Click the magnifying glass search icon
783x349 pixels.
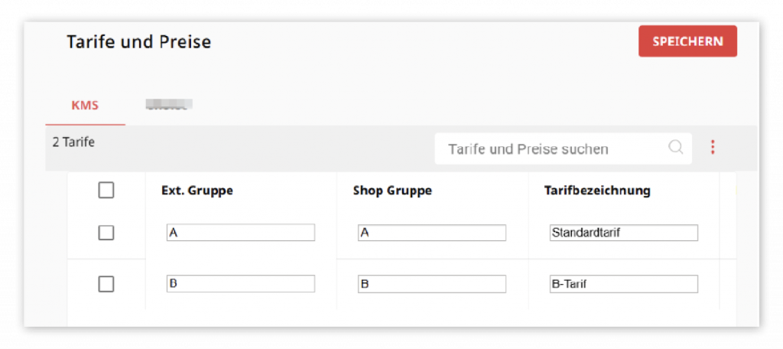pyautogui.click(x=675, y=147)
